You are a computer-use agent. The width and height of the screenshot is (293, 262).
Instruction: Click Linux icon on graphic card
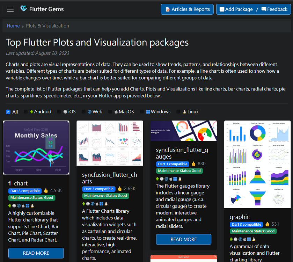tap(254, 239)
